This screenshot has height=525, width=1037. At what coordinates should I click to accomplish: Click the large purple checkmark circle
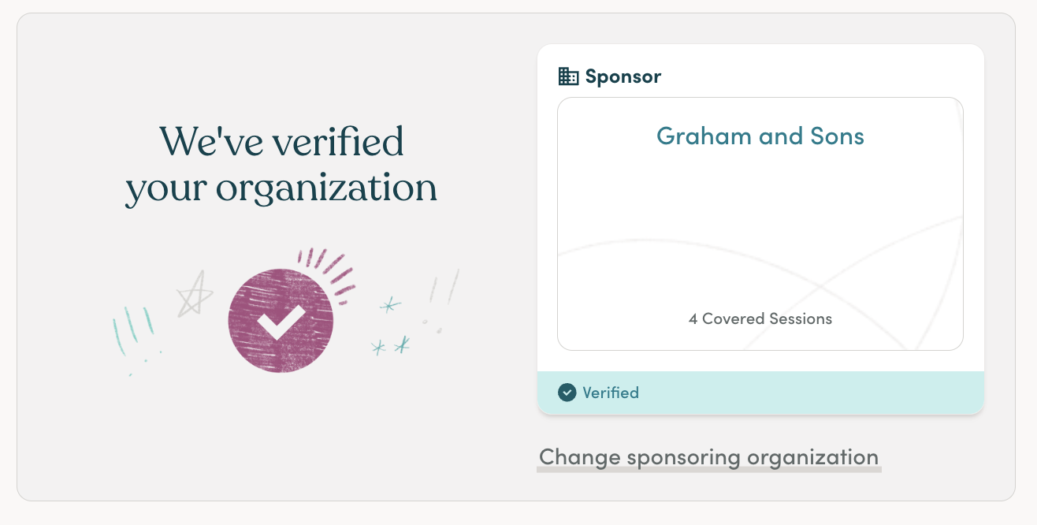pyautogui.click(x=281, y=321)
